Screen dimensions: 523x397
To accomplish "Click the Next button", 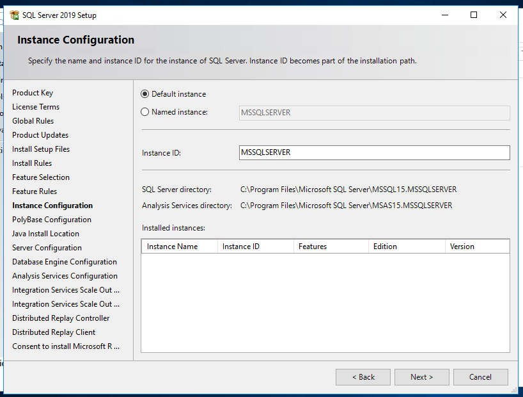I will [x=421, y=377].
